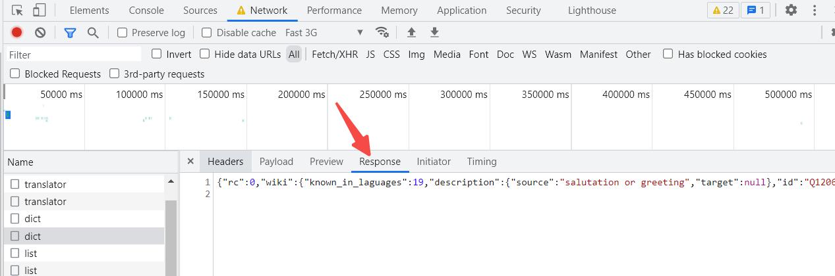Open the Headers tab of request
Image resolution: width=835 pixels, height=276 pixels.
(225, 162)
